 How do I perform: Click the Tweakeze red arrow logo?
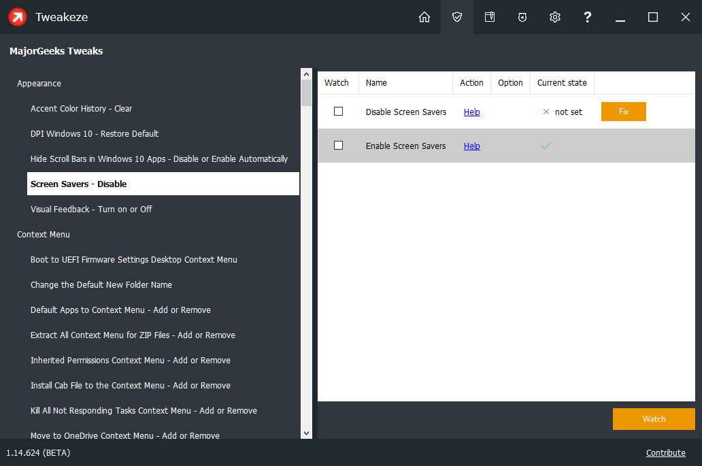(x=18, y=17)
